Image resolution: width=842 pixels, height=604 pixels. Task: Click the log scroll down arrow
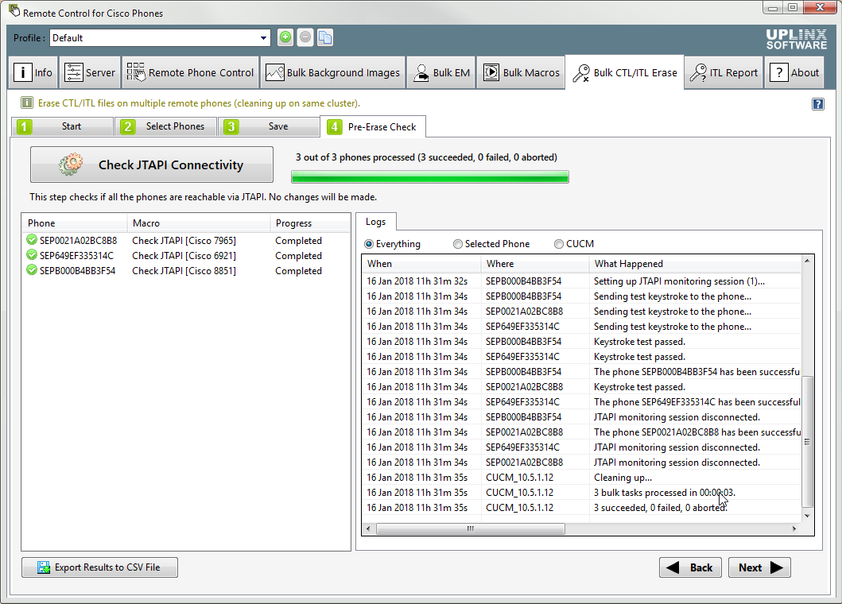[x=807, y=516]
